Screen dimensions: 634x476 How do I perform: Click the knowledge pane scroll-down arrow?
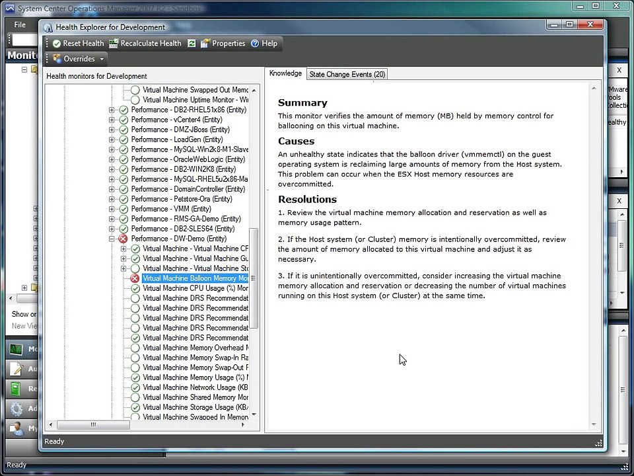click(x=594, y=424)
